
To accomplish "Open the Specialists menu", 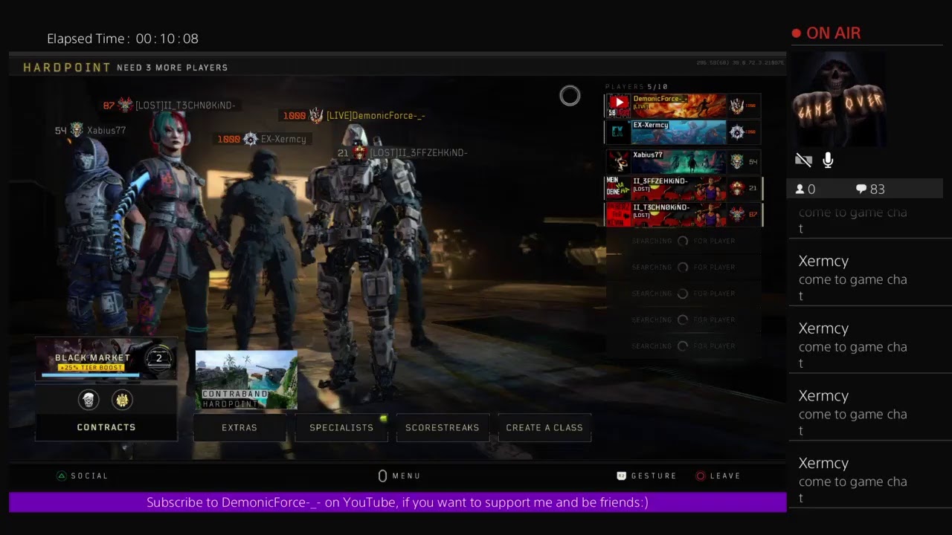I will point(341,427).
